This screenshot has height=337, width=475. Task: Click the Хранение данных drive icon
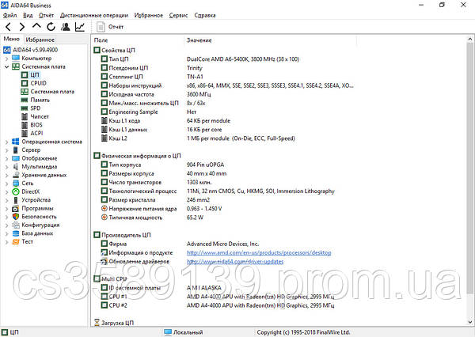click(x=16, y=175)
